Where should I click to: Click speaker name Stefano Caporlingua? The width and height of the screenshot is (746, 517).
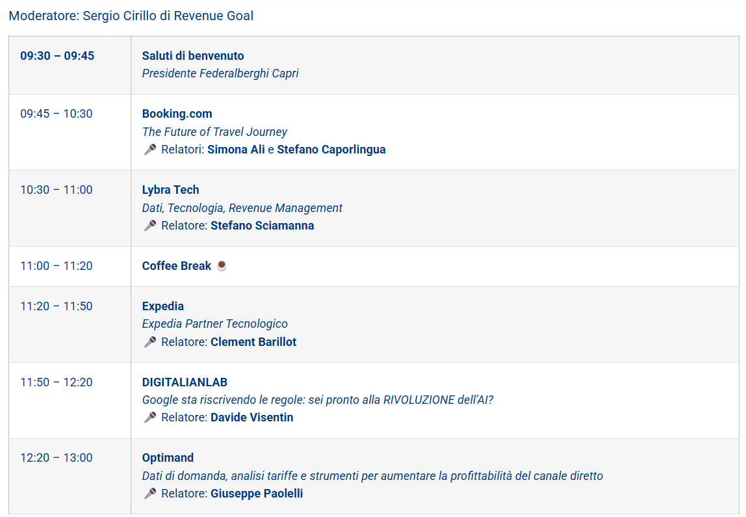coord(331,150)
